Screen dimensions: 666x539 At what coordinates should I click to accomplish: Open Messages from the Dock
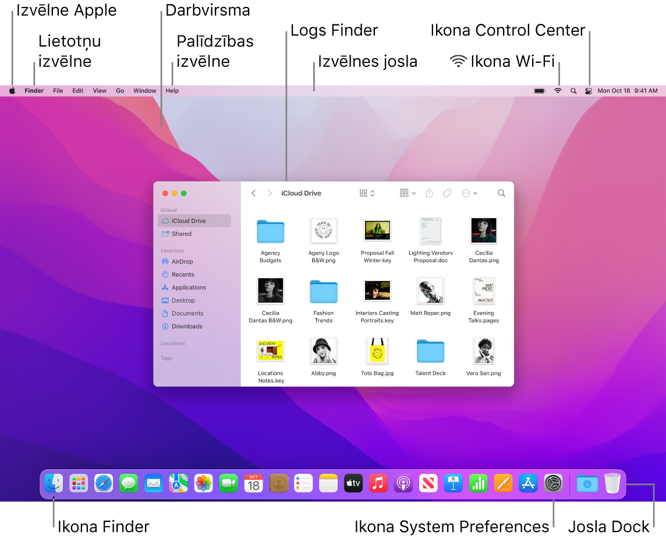pyautogui.click(x=129, y=483)
